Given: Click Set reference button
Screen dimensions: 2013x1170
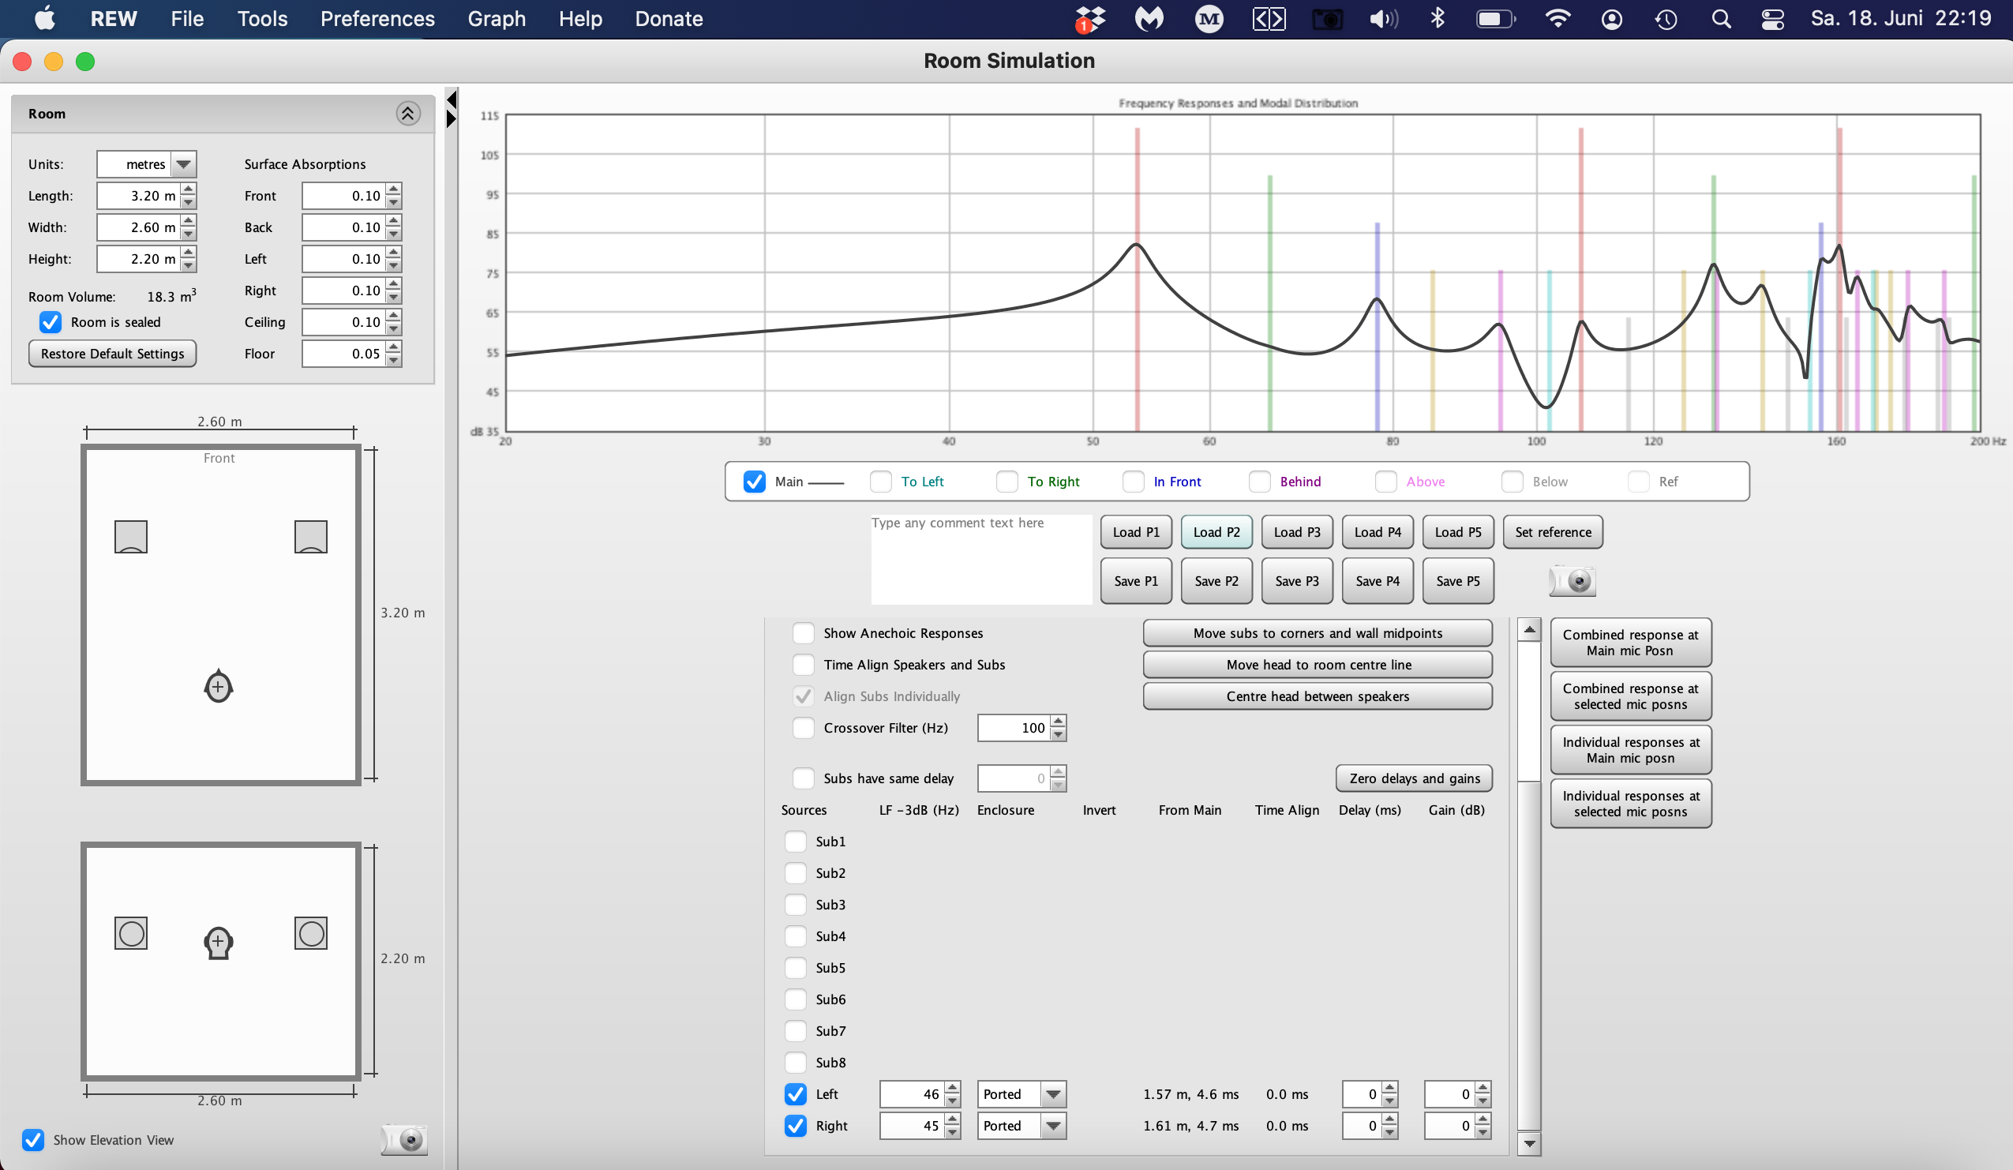Looking at the screenshot, I should pyautogui.click(x=1553, y=532).
